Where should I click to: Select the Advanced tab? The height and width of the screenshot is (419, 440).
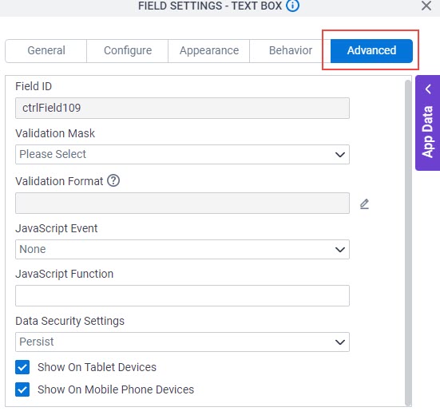coord(371,51)
